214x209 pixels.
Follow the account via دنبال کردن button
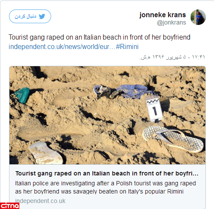point(30,16)
